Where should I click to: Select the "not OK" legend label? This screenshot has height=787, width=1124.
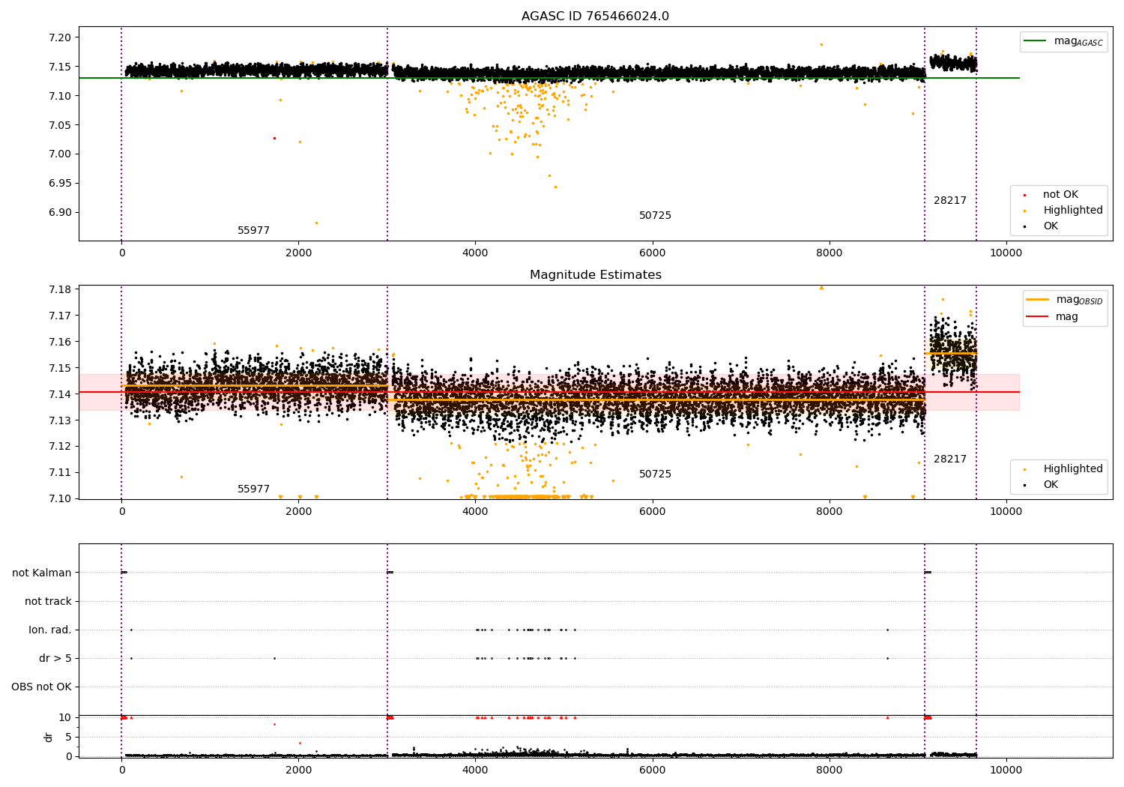click(1060, 195)
